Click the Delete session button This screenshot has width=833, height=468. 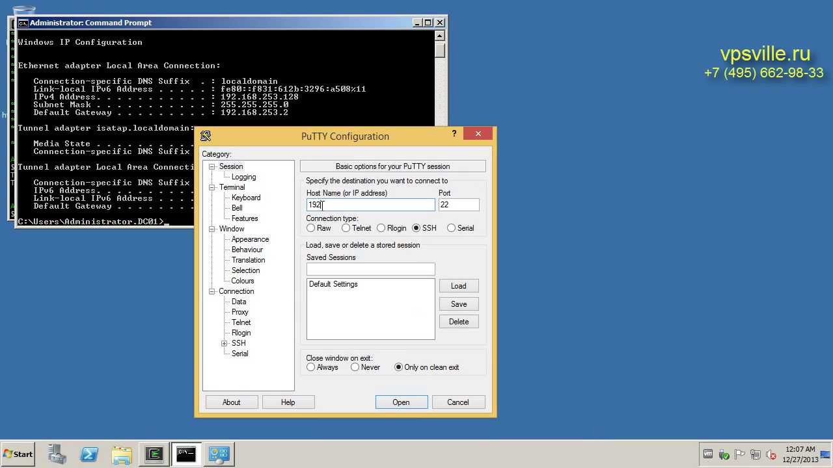(x=459, y=322)
